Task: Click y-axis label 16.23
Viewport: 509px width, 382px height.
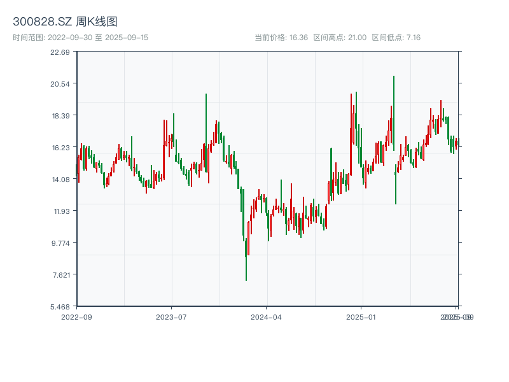Action: click(x=60, y=148)
